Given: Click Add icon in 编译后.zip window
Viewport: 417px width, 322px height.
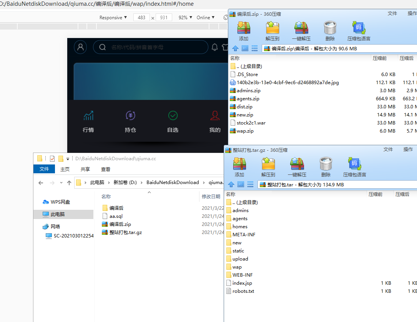Looking at the screenshot, I should pos(244,31).
